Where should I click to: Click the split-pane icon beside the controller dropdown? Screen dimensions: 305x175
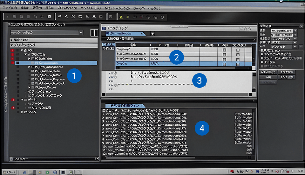coord(94,33)
